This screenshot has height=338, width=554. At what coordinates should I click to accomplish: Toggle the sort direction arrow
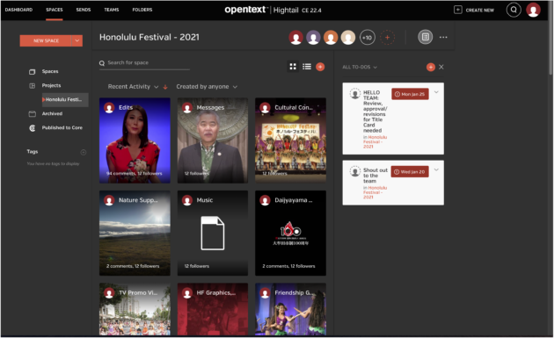165,87
